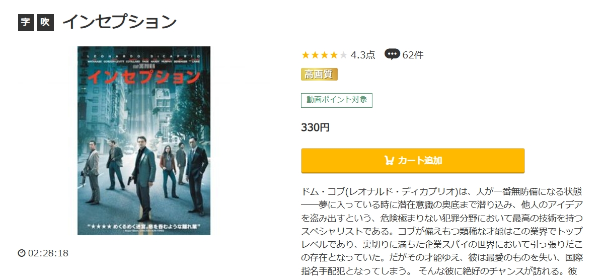Click the 高画質 high quality badge
Screen dimensions: 606x279
319,74
